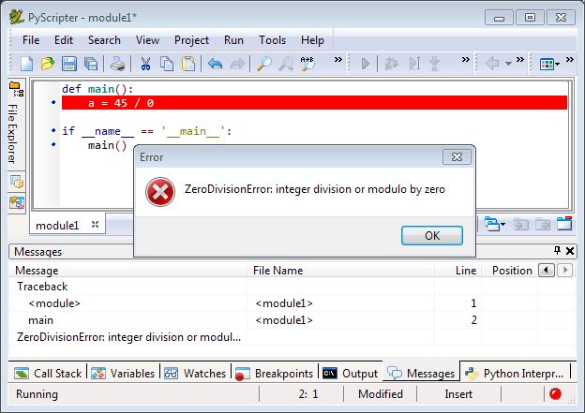Open Replace A-B tool
The height and width of the screenshot is (413, 585).
[x=307, y=64]
